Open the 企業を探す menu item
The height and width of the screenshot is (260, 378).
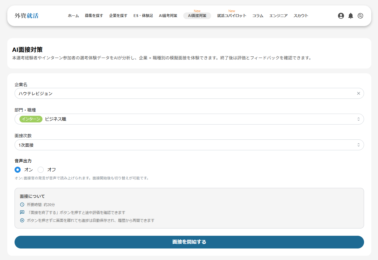click(x=118, y=16)
